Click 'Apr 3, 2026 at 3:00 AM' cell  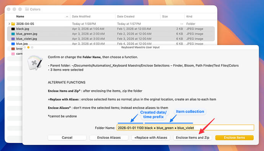[x=88, y=39]
